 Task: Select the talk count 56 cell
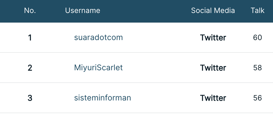pyautogui.click(x=257, y=98)
